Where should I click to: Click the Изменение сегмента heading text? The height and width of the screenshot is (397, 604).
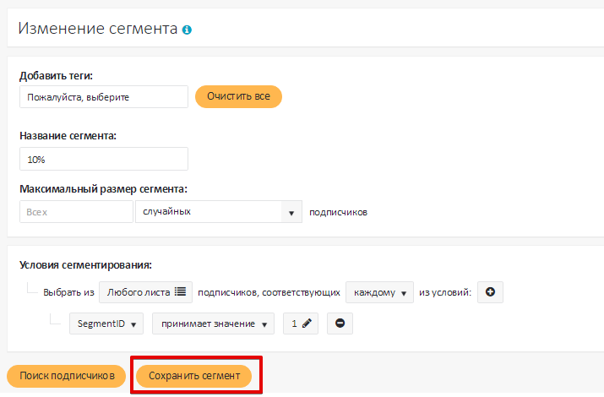pyautogui.click(x=97, y=29)
